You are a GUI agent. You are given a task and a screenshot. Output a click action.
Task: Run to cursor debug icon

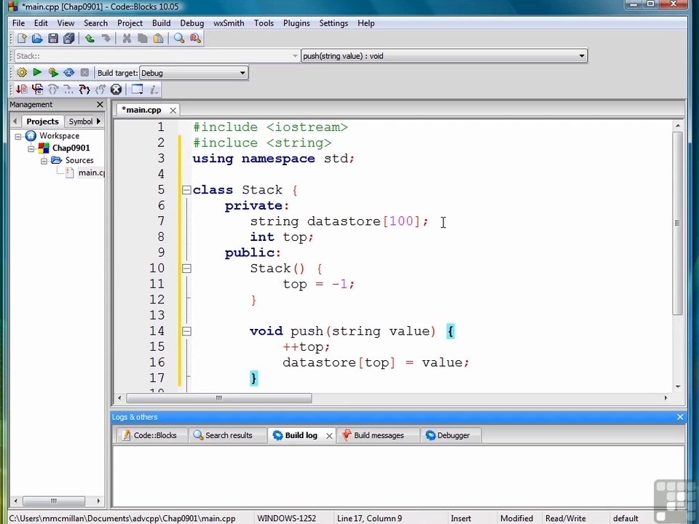[x=37, y=90]
